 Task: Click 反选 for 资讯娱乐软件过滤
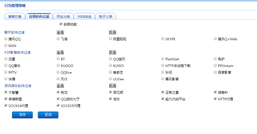(113, 86)
